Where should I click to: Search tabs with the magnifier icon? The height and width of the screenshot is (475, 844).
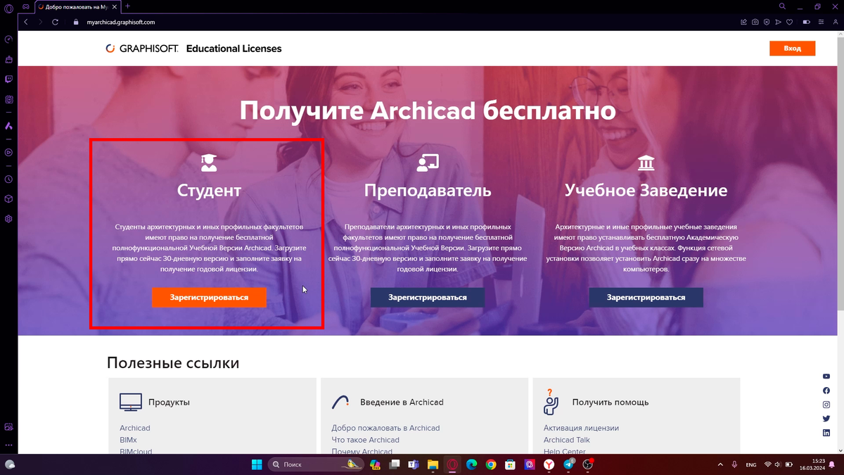pos(781,6)
